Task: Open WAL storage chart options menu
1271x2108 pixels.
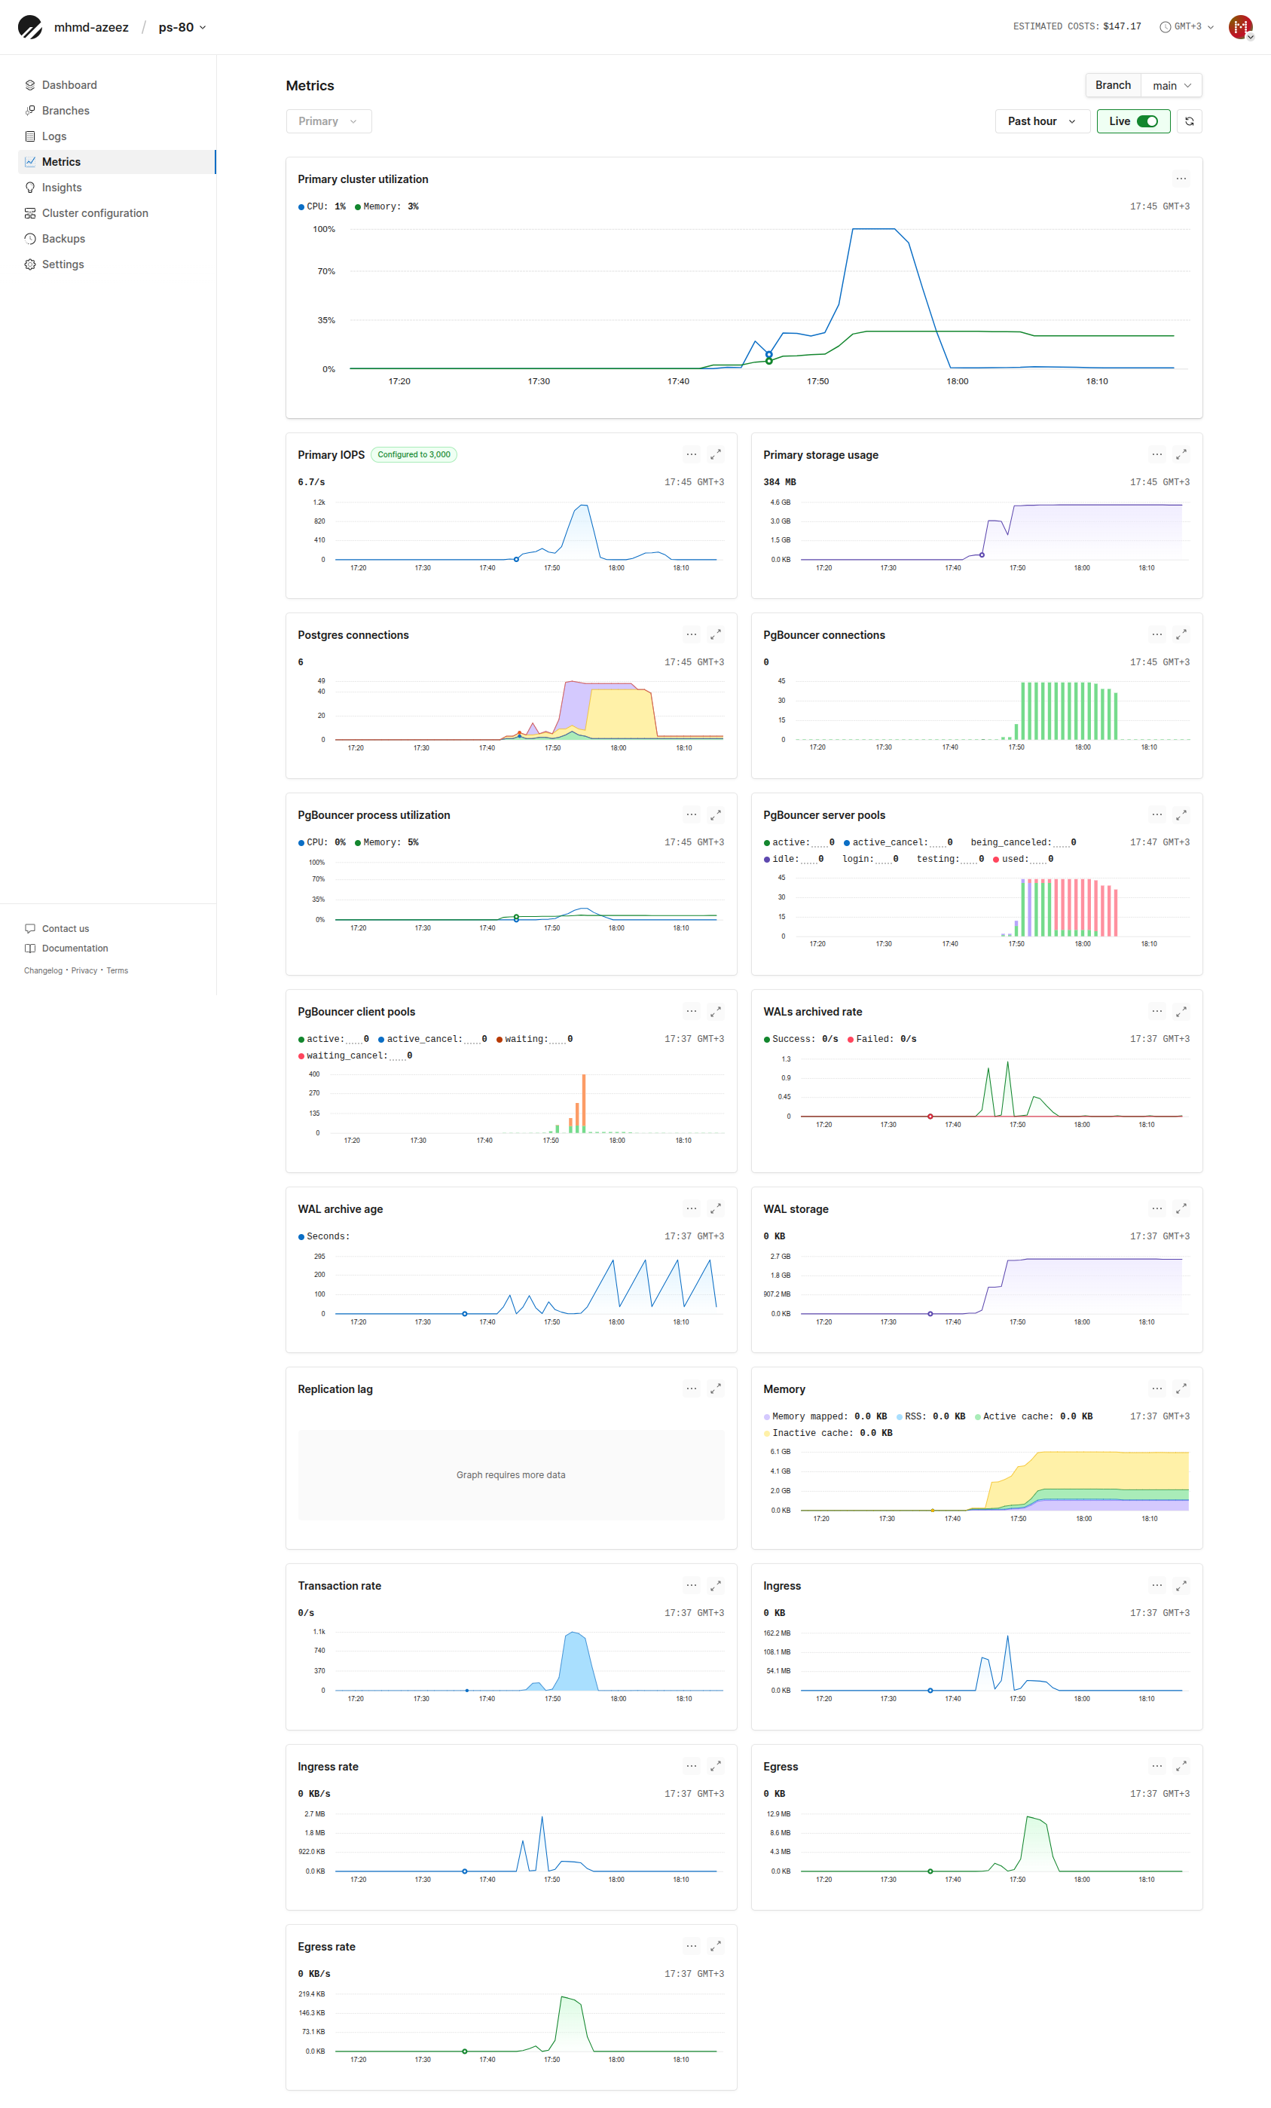Action: point(1156,1209)
